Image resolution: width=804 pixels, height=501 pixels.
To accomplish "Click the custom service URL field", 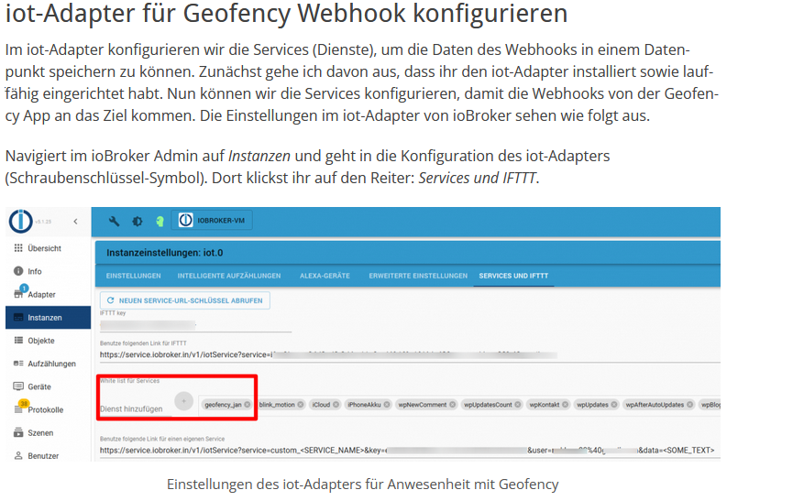I will 410,451.
